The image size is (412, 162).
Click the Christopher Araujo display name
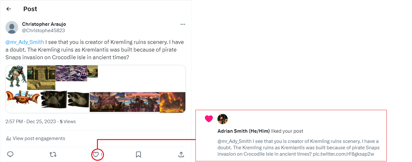click(x=44, y=24)
